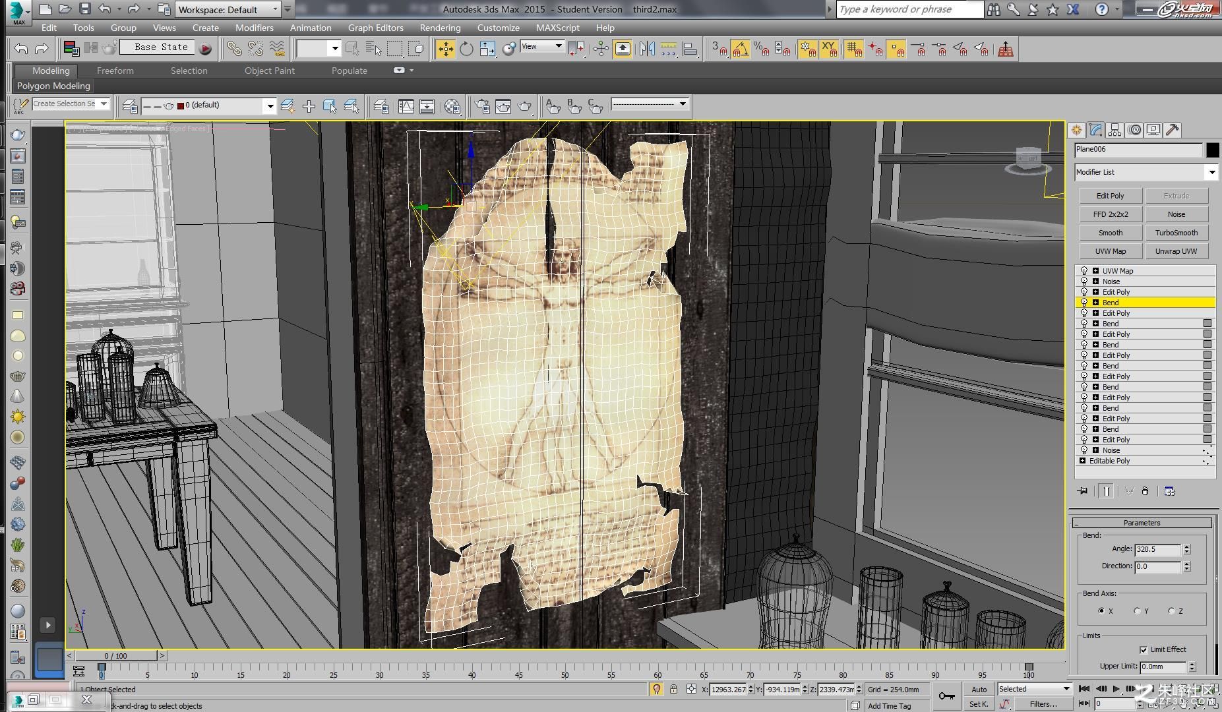Switch to the Freeform ribbon tab
The height and width of the screenshot is (712, 1222).
pos(115,71)
